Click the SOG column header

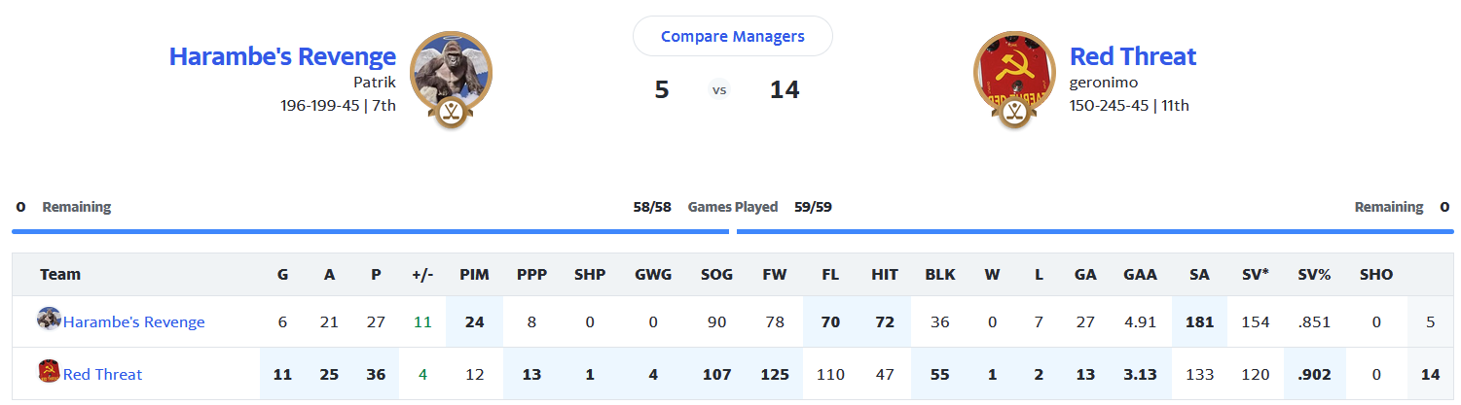click(717, 275)
